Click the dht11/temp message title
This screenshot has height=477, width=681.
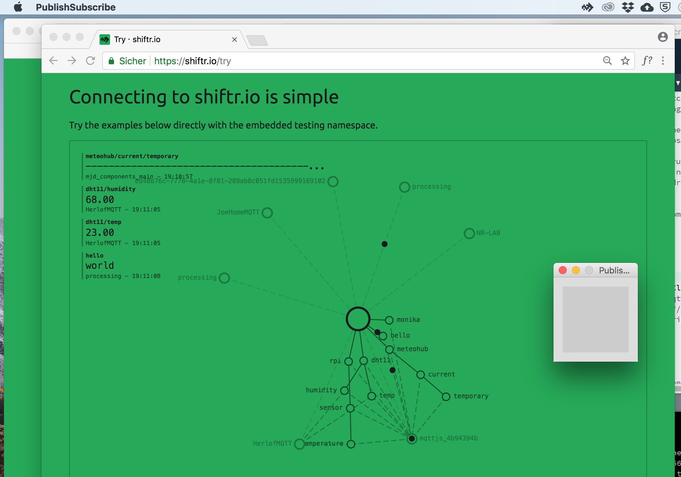coord(103,222)
